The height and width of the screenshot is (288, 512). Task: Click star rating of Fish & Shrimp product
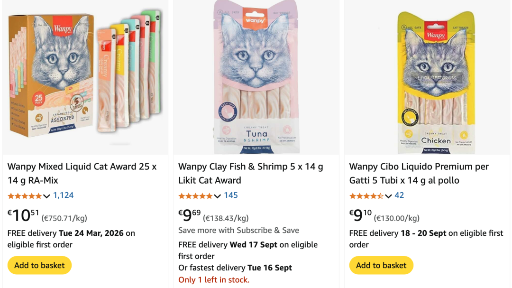(195, 195)
